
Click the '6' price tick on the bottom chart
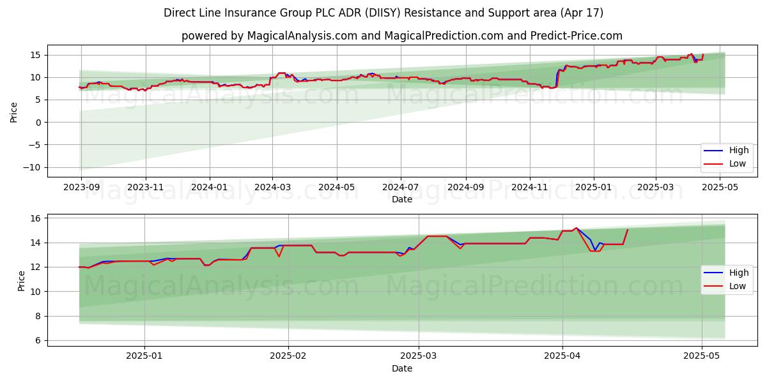[38, 340]
